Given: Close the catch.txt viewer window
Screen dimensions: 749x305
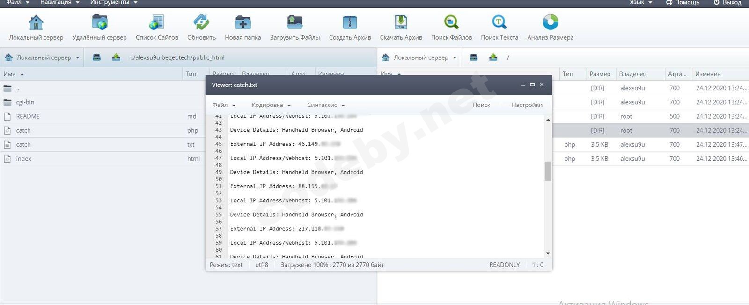Looking at the screenshot, I should (x=542, y=85).
